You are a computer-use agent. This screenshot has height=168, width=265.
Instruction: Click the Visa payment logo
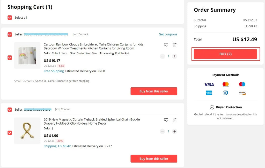click(x=209, y=85)
